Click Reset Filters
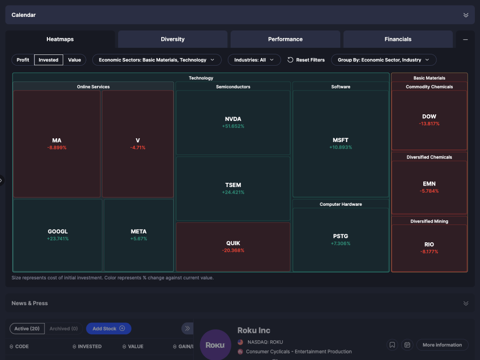The width and height of the screenshot is (480, 360). coord(306,60)
